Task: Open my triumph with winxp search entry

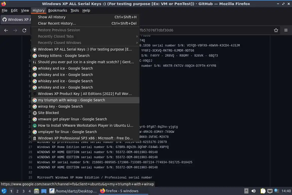Action: [85, 100]
